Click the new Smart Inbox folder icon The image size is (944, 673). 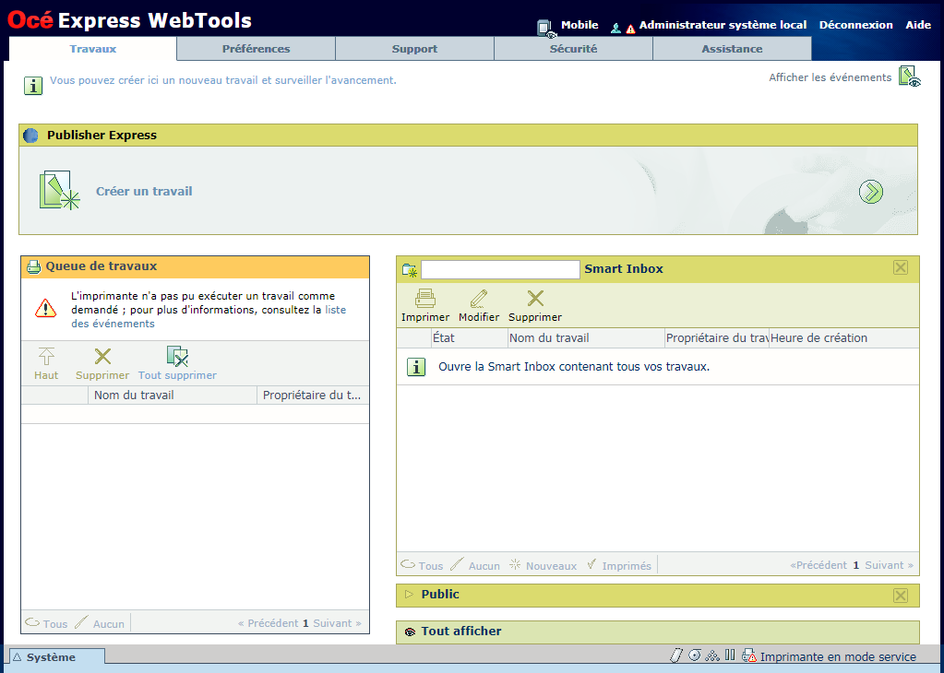[410, 270]
